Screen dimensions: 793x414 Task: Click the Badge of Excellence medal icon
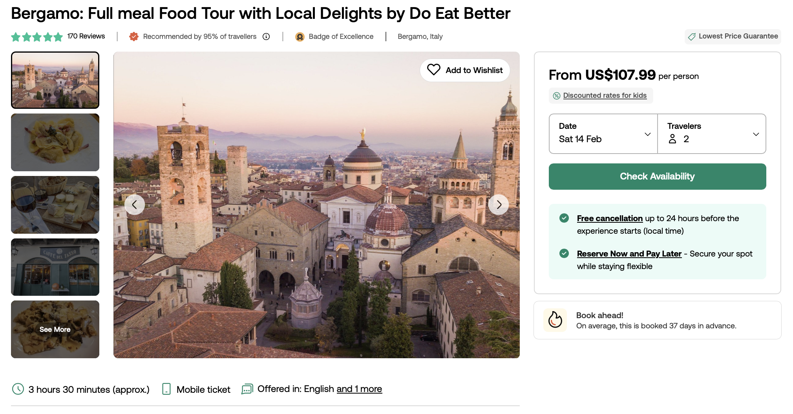300,37
